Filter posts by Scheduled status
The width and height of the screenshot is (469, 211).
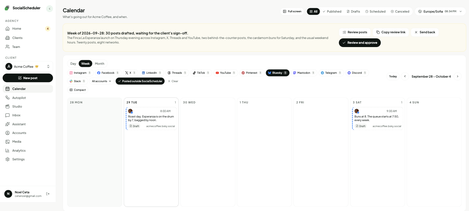[x=375, y=11]
